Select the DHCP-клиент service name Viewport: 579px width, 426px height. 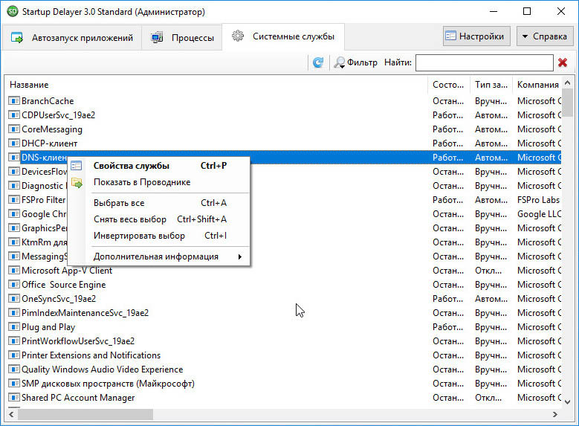pyautogui.click(x=50, y=143)
